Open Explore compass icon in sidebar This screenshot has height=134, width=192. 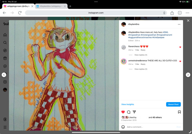pos(5,50)
